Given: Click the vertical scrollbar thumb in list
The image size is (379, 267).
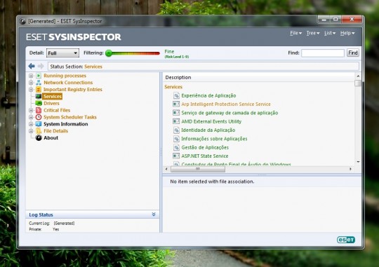Looking at the screenshot, I should (x=358, y=83).
